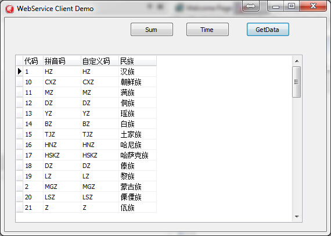Close the WebService Client Demo window
331x236 pixels.
click(313, 6)
